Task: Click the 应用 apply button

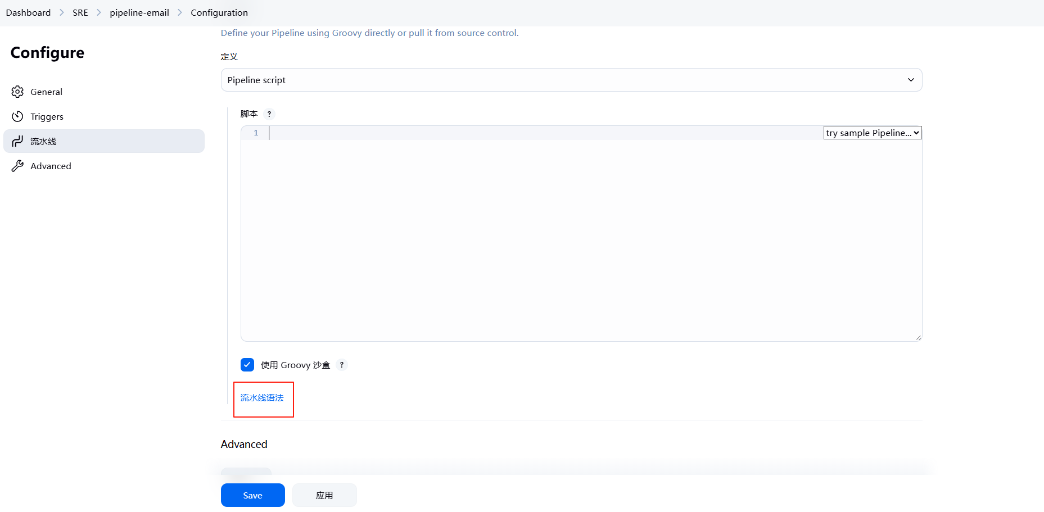Action: pos(324,495)
